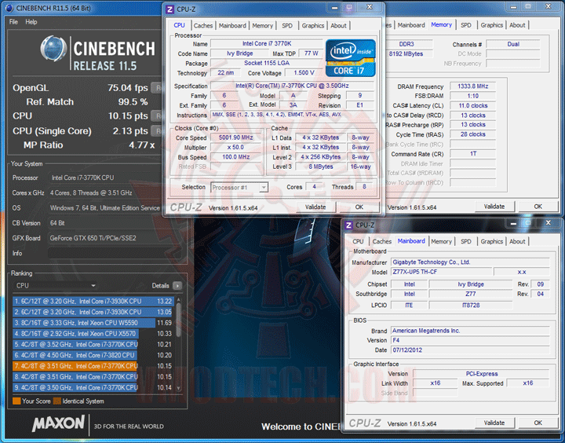The width and height of the screenshot is (565, 443).
Task: Click the Cinebench sphere logo
Action: click(53, 49)
